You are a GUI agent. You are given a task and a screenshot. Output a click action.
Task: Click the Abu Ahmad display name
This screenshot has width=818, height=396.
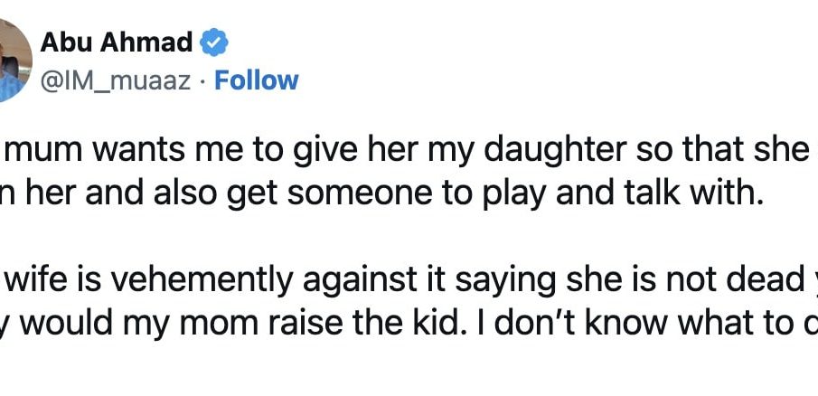click(117, 42)
